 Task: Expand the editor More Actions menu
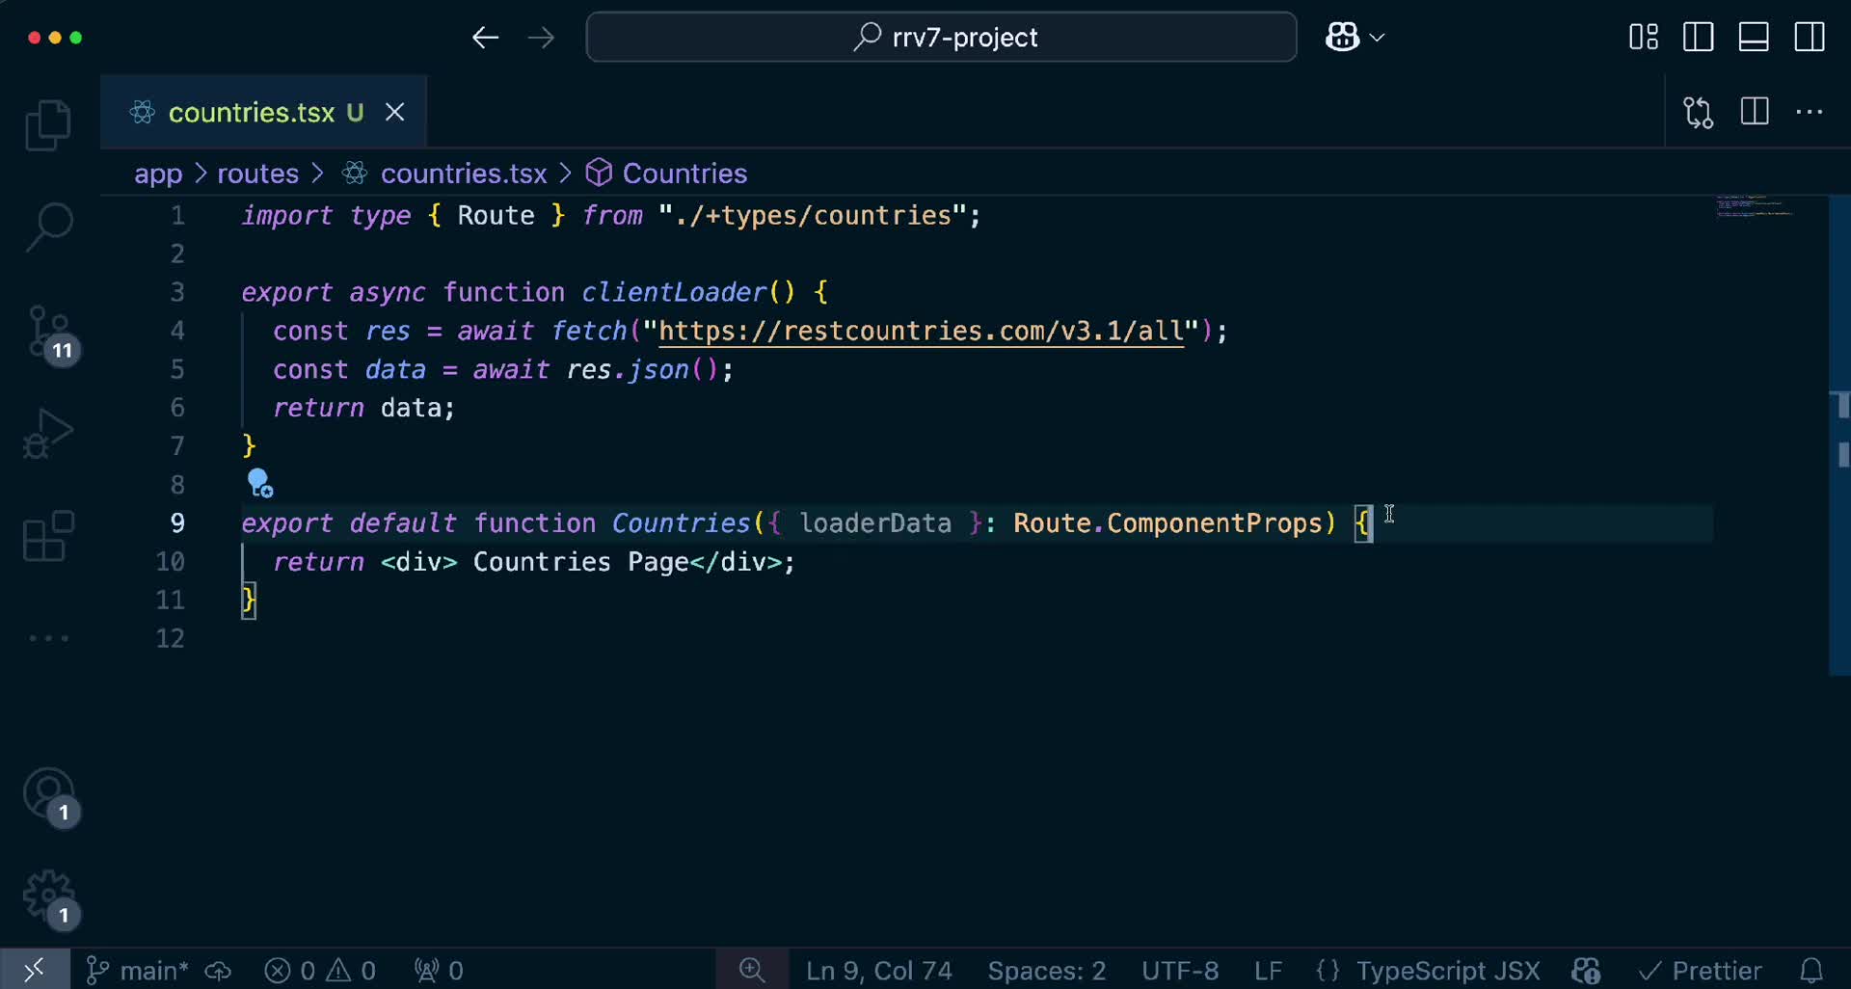click(1810, 113)
